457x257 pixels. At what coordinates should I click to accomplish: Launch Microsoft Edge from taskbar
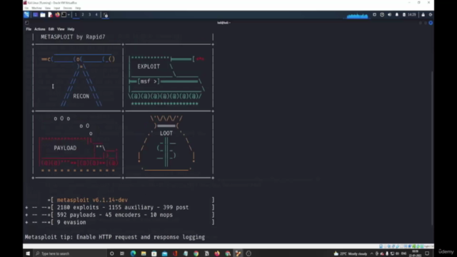[x=134, y=253]
